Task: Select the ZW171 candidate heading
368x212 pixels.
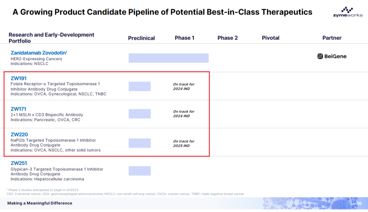Action: tap(18, 109)
